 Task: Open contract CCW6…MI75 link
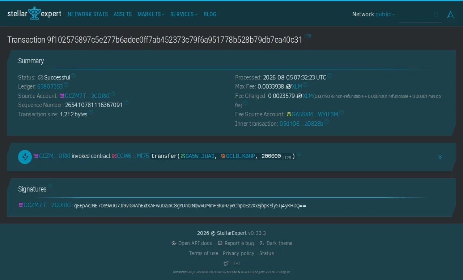click(133, 156)
